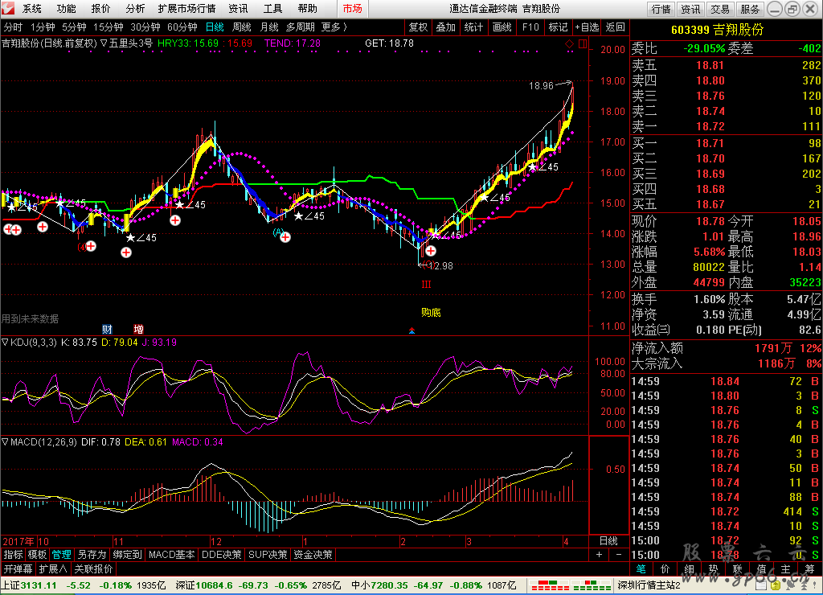Click the zoom-out minus button
The height and width of the screenshot is (595, 823).
coord(619,555)
